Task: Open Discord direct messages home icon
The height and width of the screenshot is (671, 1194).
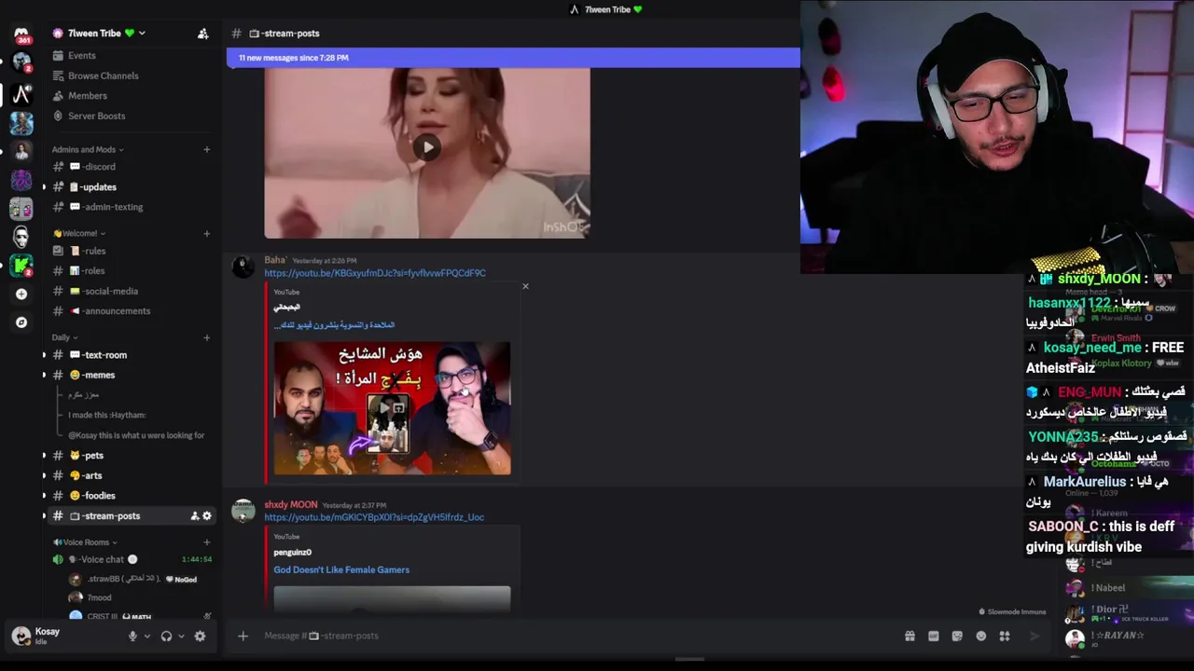Action: tap(21, 34)
